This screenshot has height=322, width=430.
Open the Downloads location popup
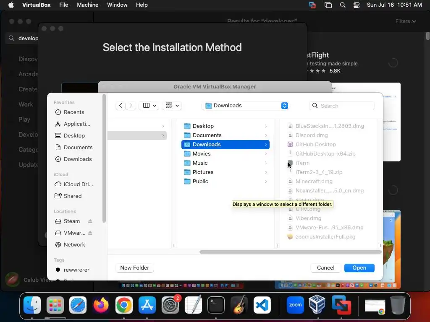point(245,106)
